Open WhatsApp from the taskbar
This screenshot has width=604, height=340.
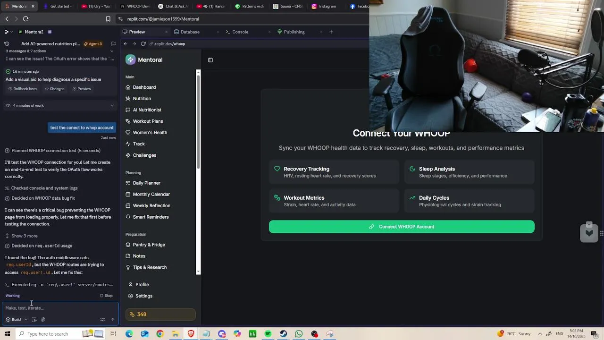point(299,334)
